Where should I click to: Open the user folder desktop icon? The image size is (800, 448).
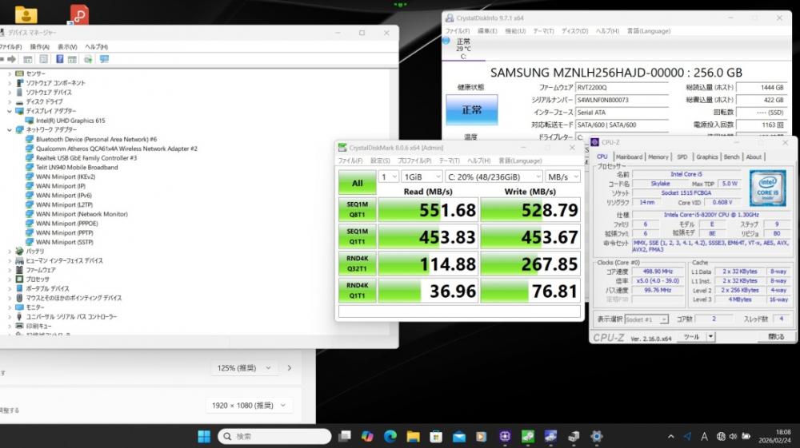26,14
